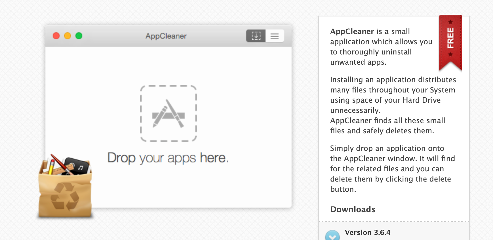This screenshot has width=493, height=240.
Task: Switch to the drop-zone view button
Action: pos(256,36)
